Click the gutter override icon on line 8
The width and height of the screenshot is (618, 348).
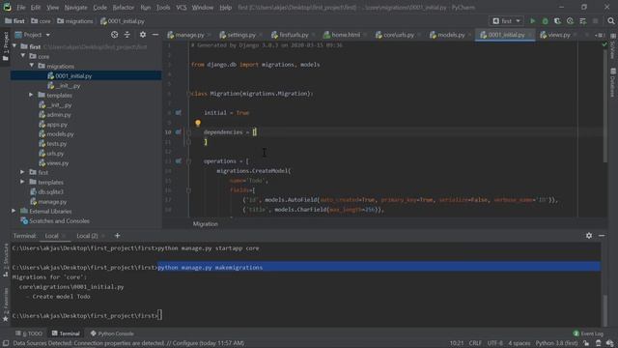178,113
